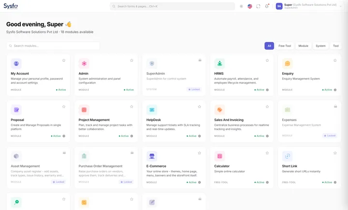Favorite the Calculator card star
Screen dimensions: 348x210
tap(267, 153)
